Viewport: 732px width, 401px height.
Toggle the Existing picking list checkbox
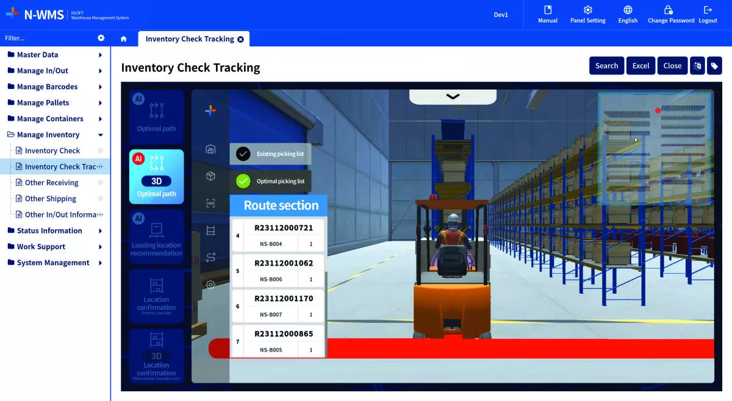pos(243,154)
